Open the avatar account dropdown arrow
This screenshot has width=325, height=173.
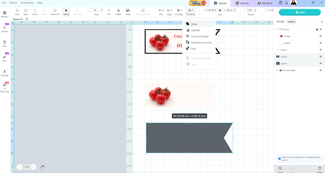298,3
